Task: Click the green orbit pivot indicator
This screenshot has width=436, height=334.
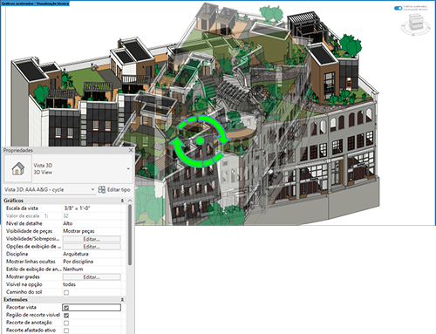Action: pos(200,140)
